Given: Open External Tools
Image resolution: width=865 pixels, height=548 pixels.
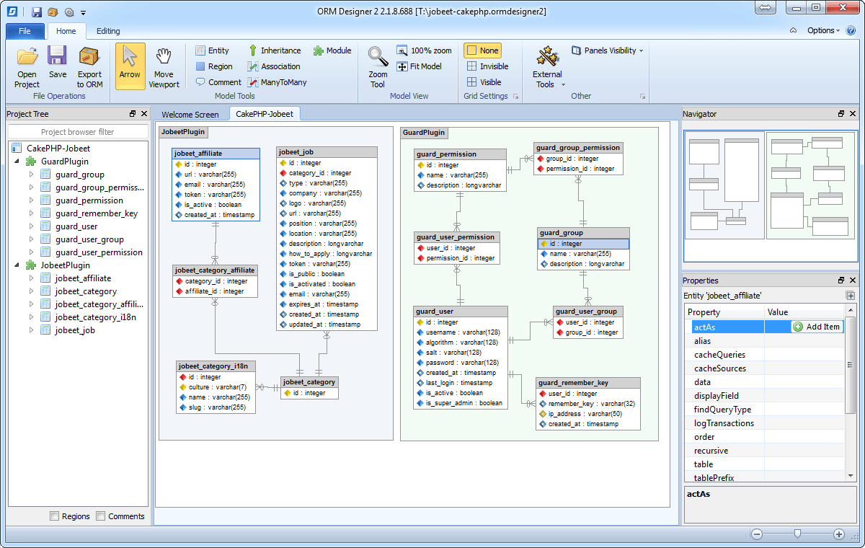Looking at the screenshot, I should pyautogui.click(x=548, y=66).
